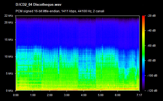
Task: Click the -60 dB label on color scale
Action: tap(152, 46)
